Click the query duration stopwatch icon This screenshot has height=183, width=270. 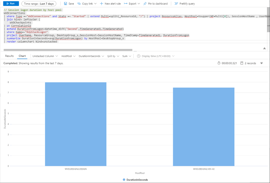[219, 63]
